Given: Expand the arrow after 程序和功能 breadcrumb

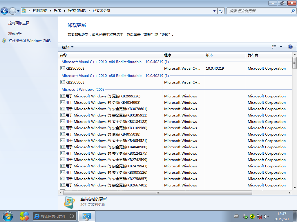Looking at the screenshot, I should pyautogui.click(x=89, y=11).
